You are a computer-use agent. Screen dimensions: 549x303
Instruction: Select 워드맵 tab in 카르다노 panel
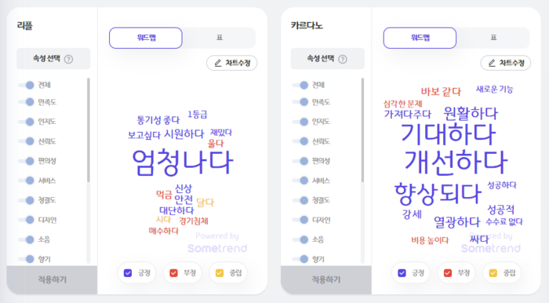[420, 38]
